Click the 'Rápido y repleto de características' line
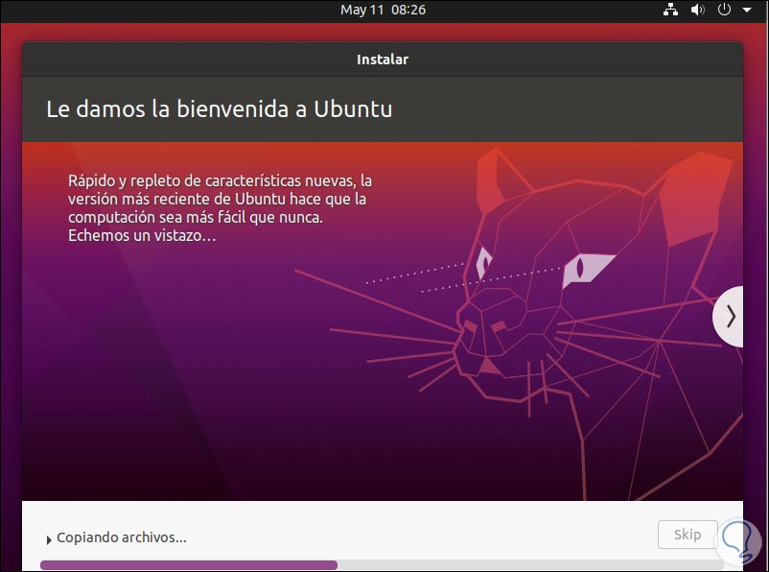This screenshot has width=769, height=572. [220, 180]
